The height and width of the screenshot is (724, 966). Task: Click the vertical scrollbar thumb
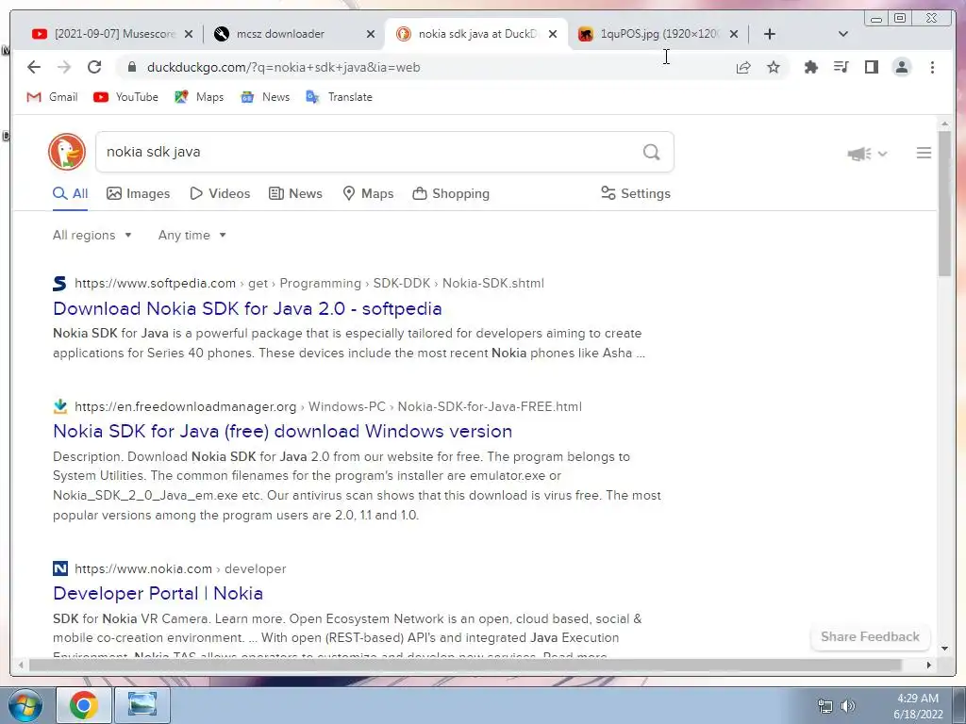click(x=944, y=204)
